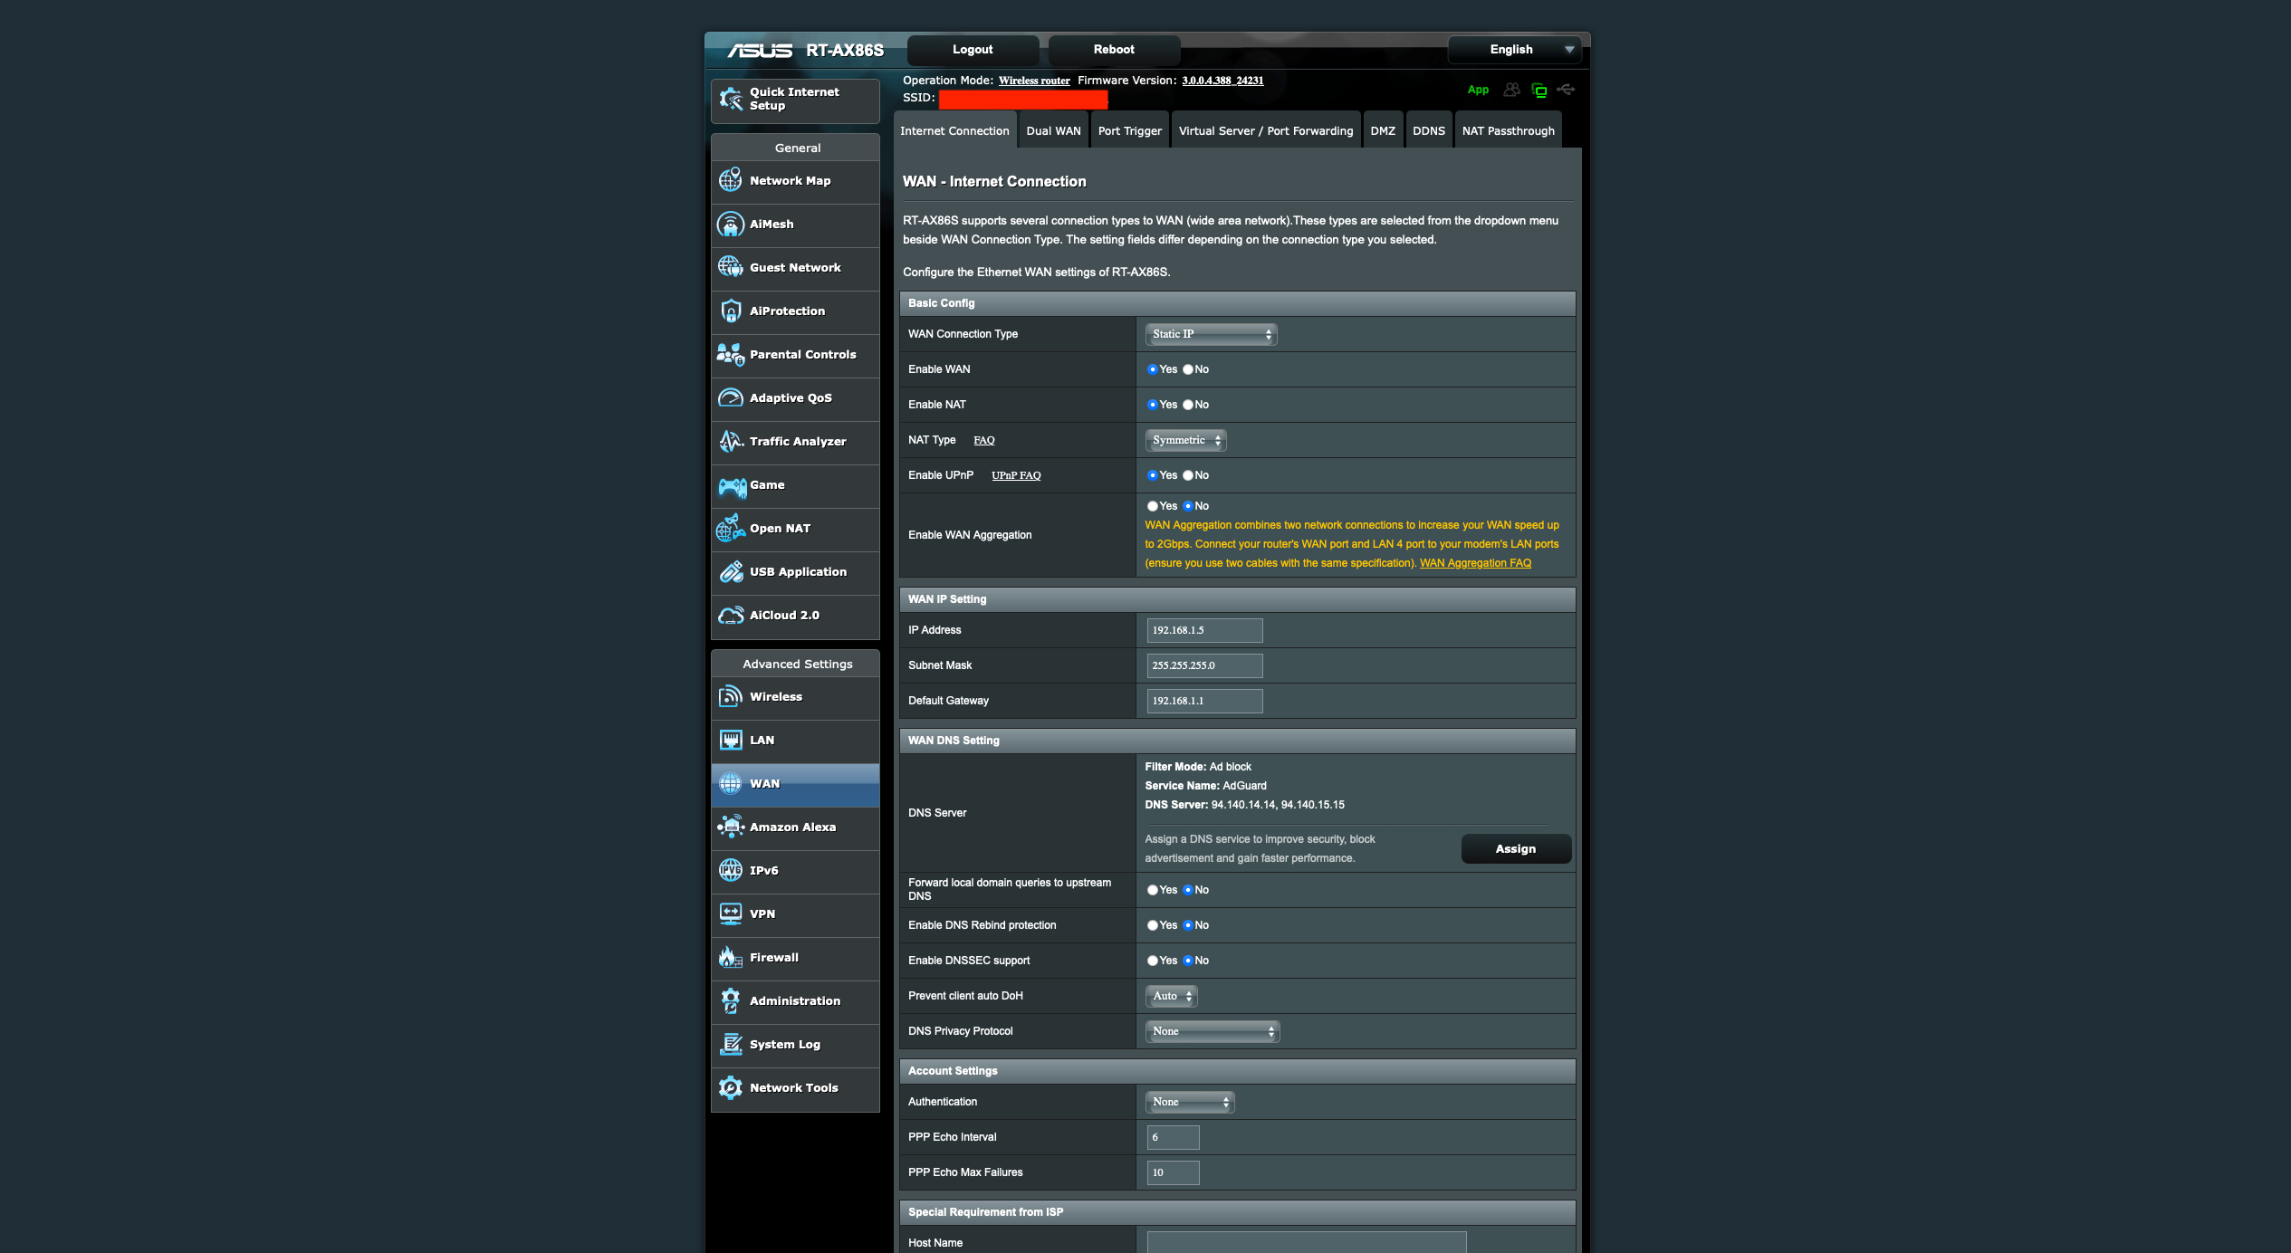Open the Dual WAN tab
The width and height of the screenshot is (2291, 1253).
[x=1053, y=129]
